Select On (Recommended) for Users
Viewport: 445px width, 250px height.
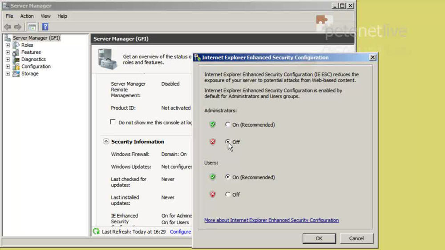pyautogui.click(x=227, y=177)
